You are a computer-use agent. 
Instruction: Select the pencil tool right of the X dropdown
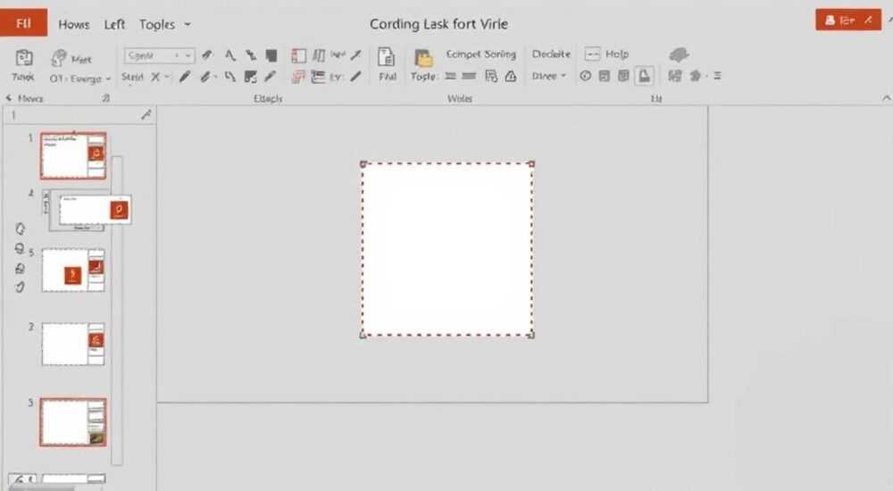tap(185, 77)
